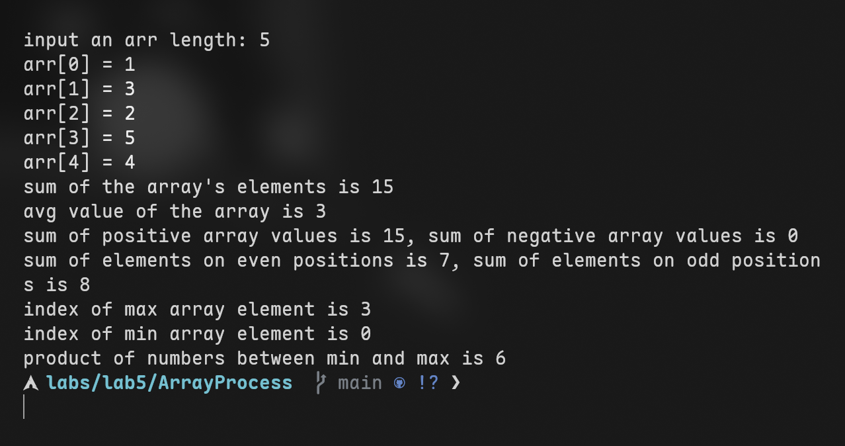845x446 pixels.
Task: Click the 'index of max array element' line
Action: pos(197,310)
